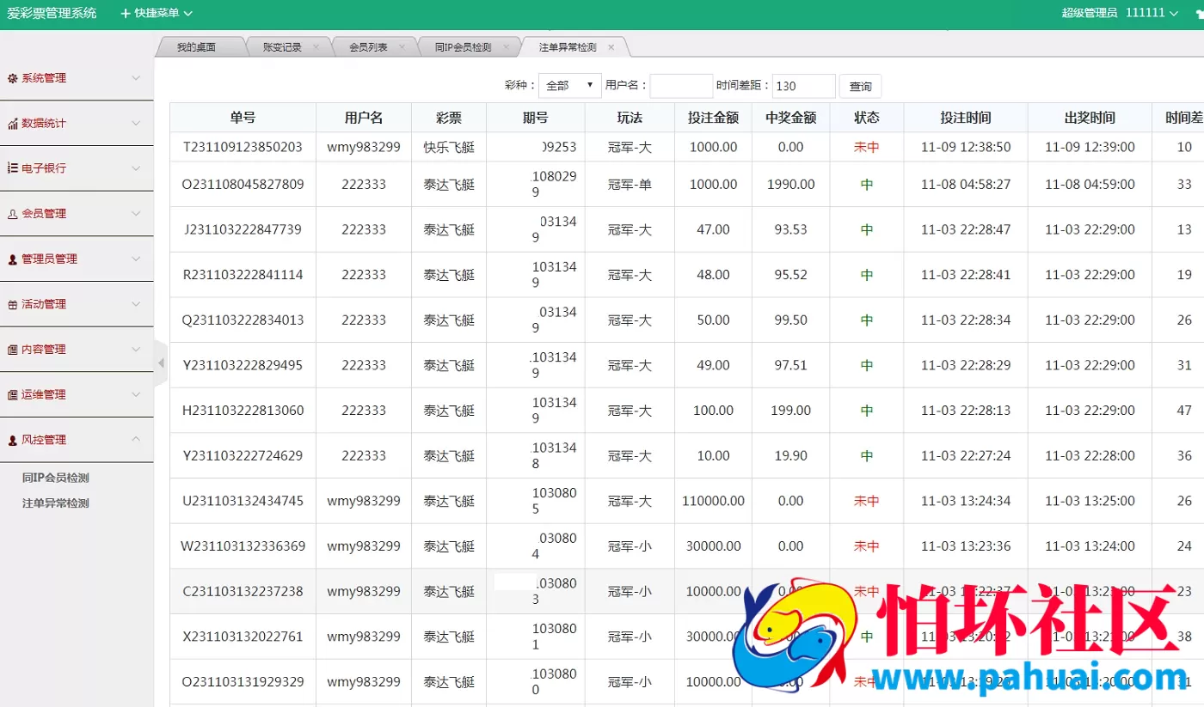The width and height of the screenshot is (1204, 707).
Task: Switch to the 账变记录 tab
Action: point(282,47)
